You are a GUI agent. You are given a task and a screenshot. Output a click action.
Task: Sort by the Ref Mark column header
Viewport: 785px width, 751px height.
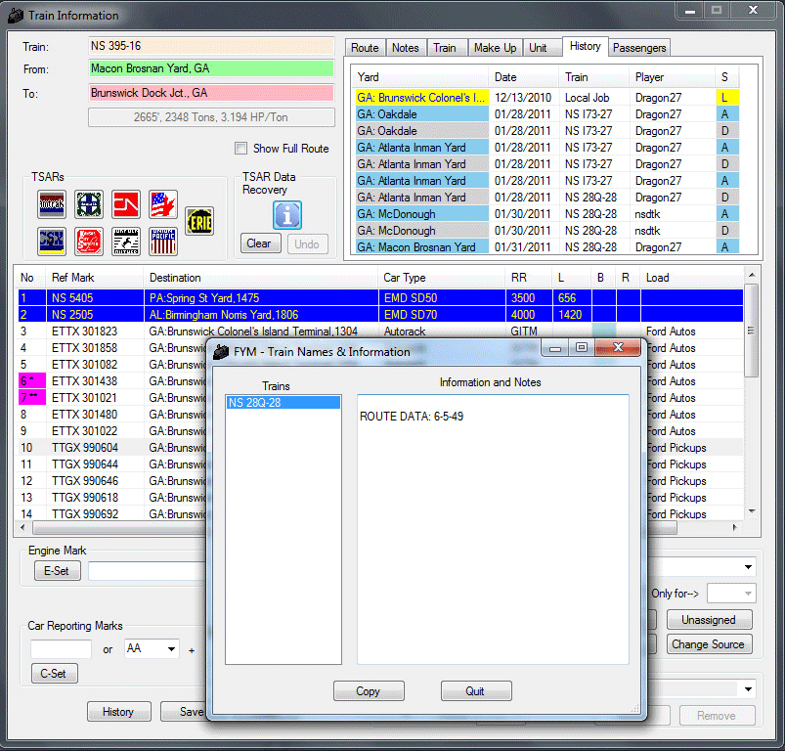pos(95,278)
